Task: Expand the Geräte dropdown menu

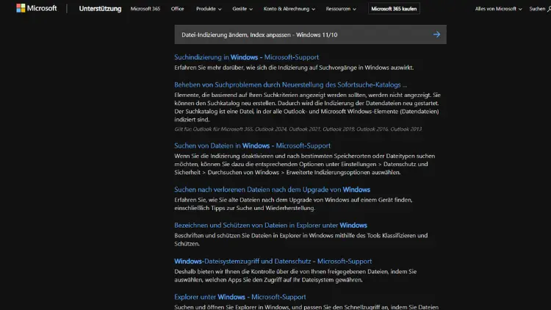Action: coord(242,9)
